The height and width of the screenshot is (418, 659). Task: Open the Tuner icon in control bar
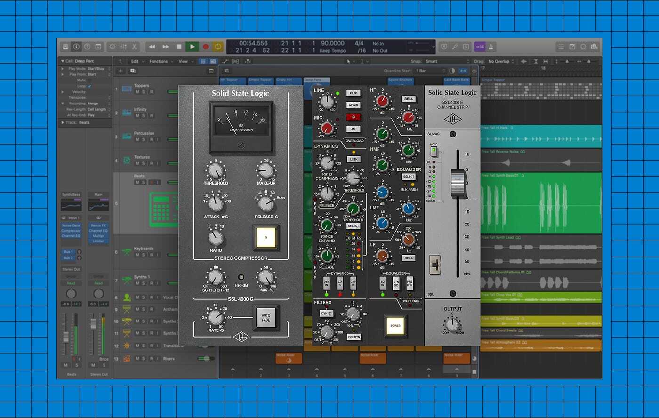coord(455,47)
